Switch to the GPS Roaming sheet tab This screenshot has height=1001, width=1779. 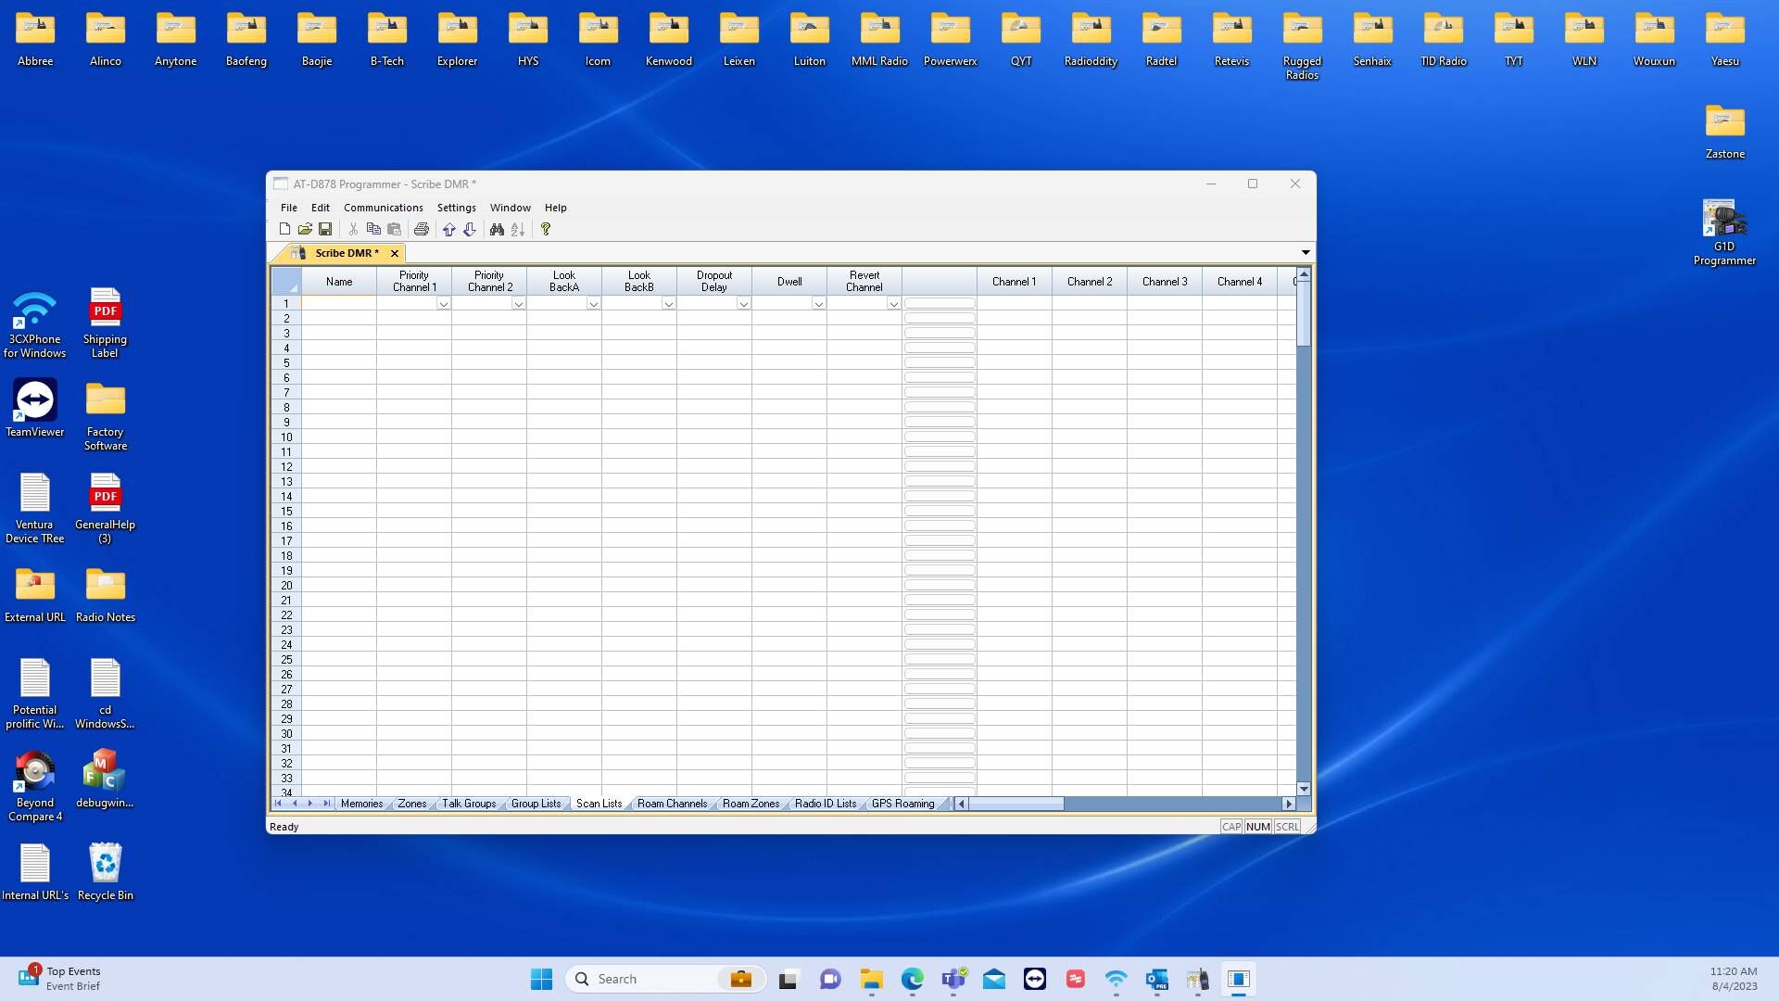coord(903,804)
